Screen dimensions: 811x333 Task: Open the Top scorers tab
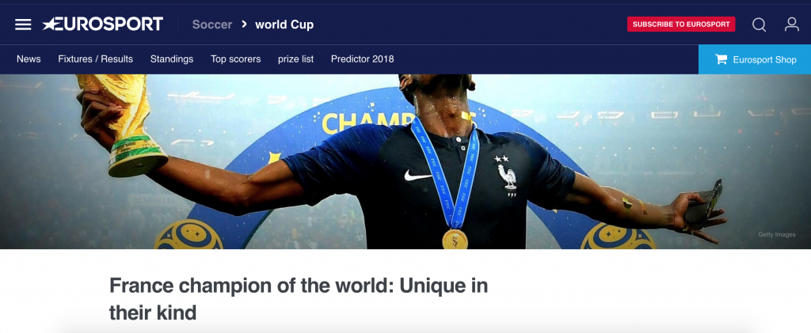click(235, 59)
